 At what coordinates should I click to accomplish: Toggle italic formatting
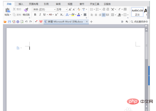coord(40,15)
